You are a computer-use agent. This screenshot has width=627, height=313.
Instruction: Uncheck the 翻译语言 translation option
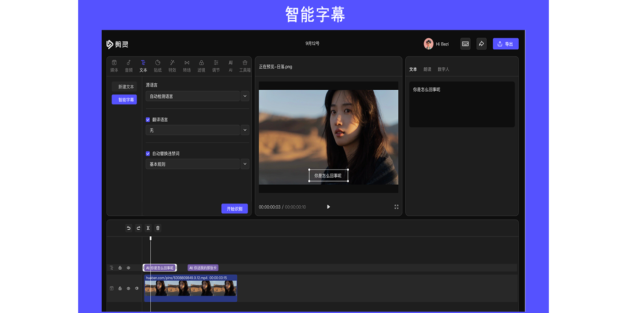pos(148,119)
